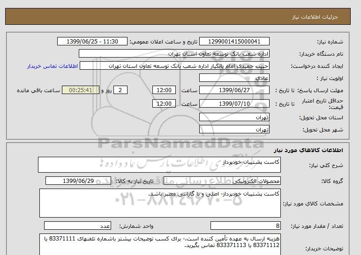The width and height of the screenshot is (361, 255).
Task: Click the goods group field محصولات الکترونیکی
Action: point(222,181)
